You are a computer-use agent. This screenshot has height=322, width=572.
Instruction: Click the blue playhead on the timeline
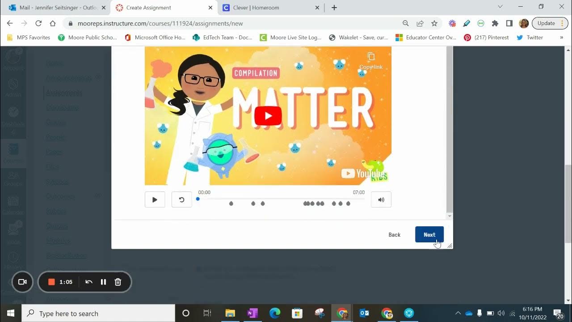198,199
